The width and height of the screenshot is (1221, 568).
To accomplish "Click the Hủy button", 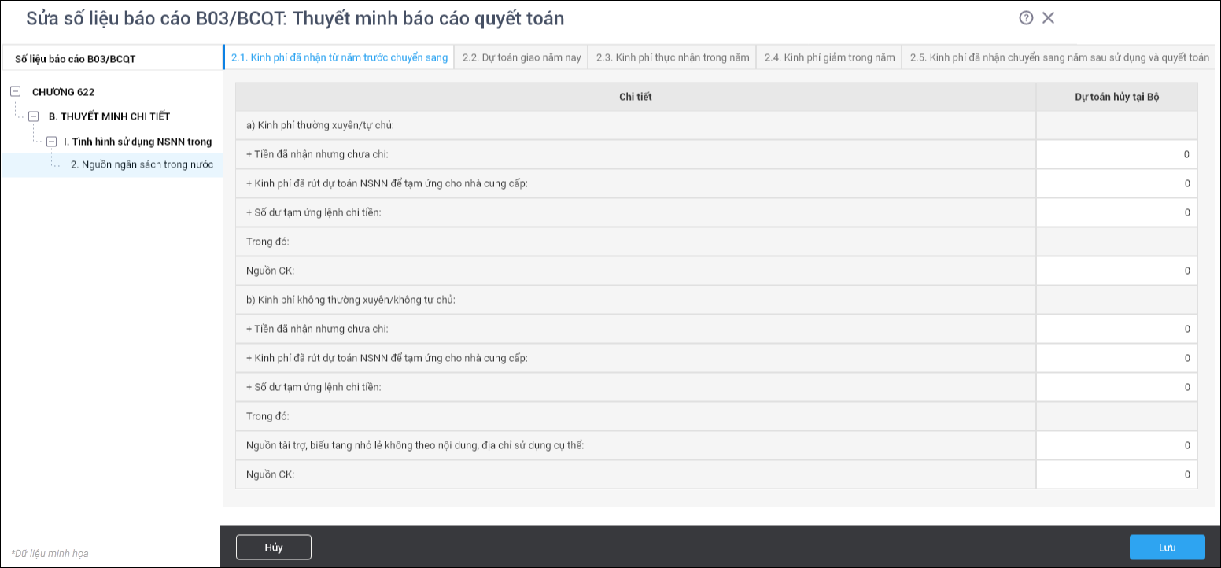I will tap(274, 548).
